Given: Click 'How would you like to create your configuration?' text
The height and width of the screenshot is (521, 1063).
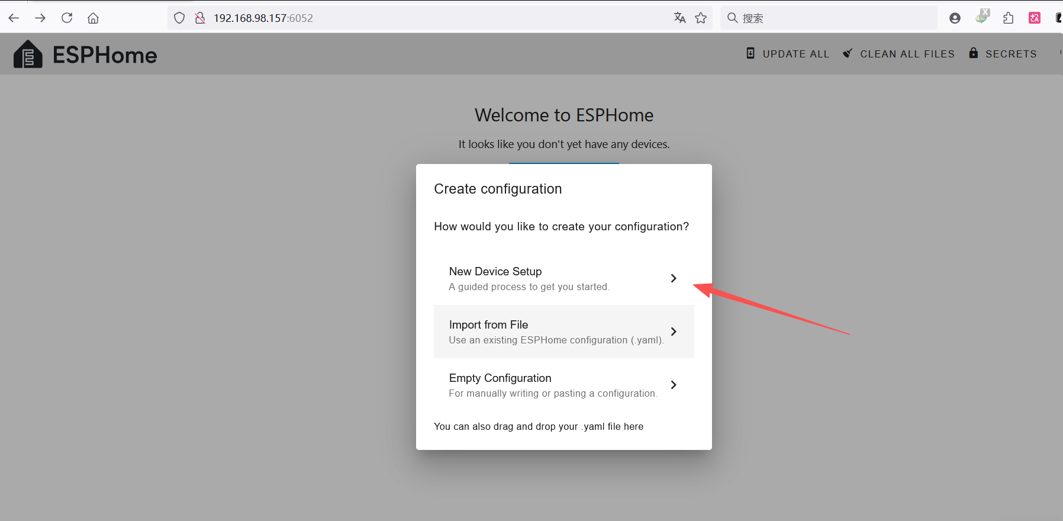Looking at the screenshot, I should click(561, 227).
